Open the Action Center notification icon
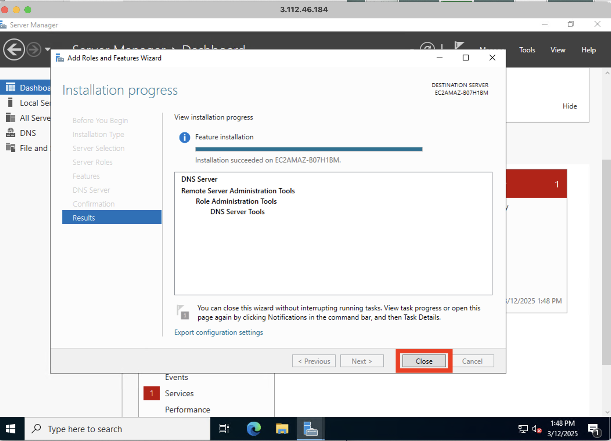611x441 pixels. click(x=594, y=429)
